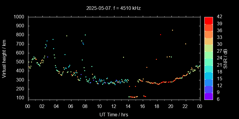This screenshot has width=239, height=119.
Task: Click the orange data point near 850 km
Action: (x=172, y=30)
